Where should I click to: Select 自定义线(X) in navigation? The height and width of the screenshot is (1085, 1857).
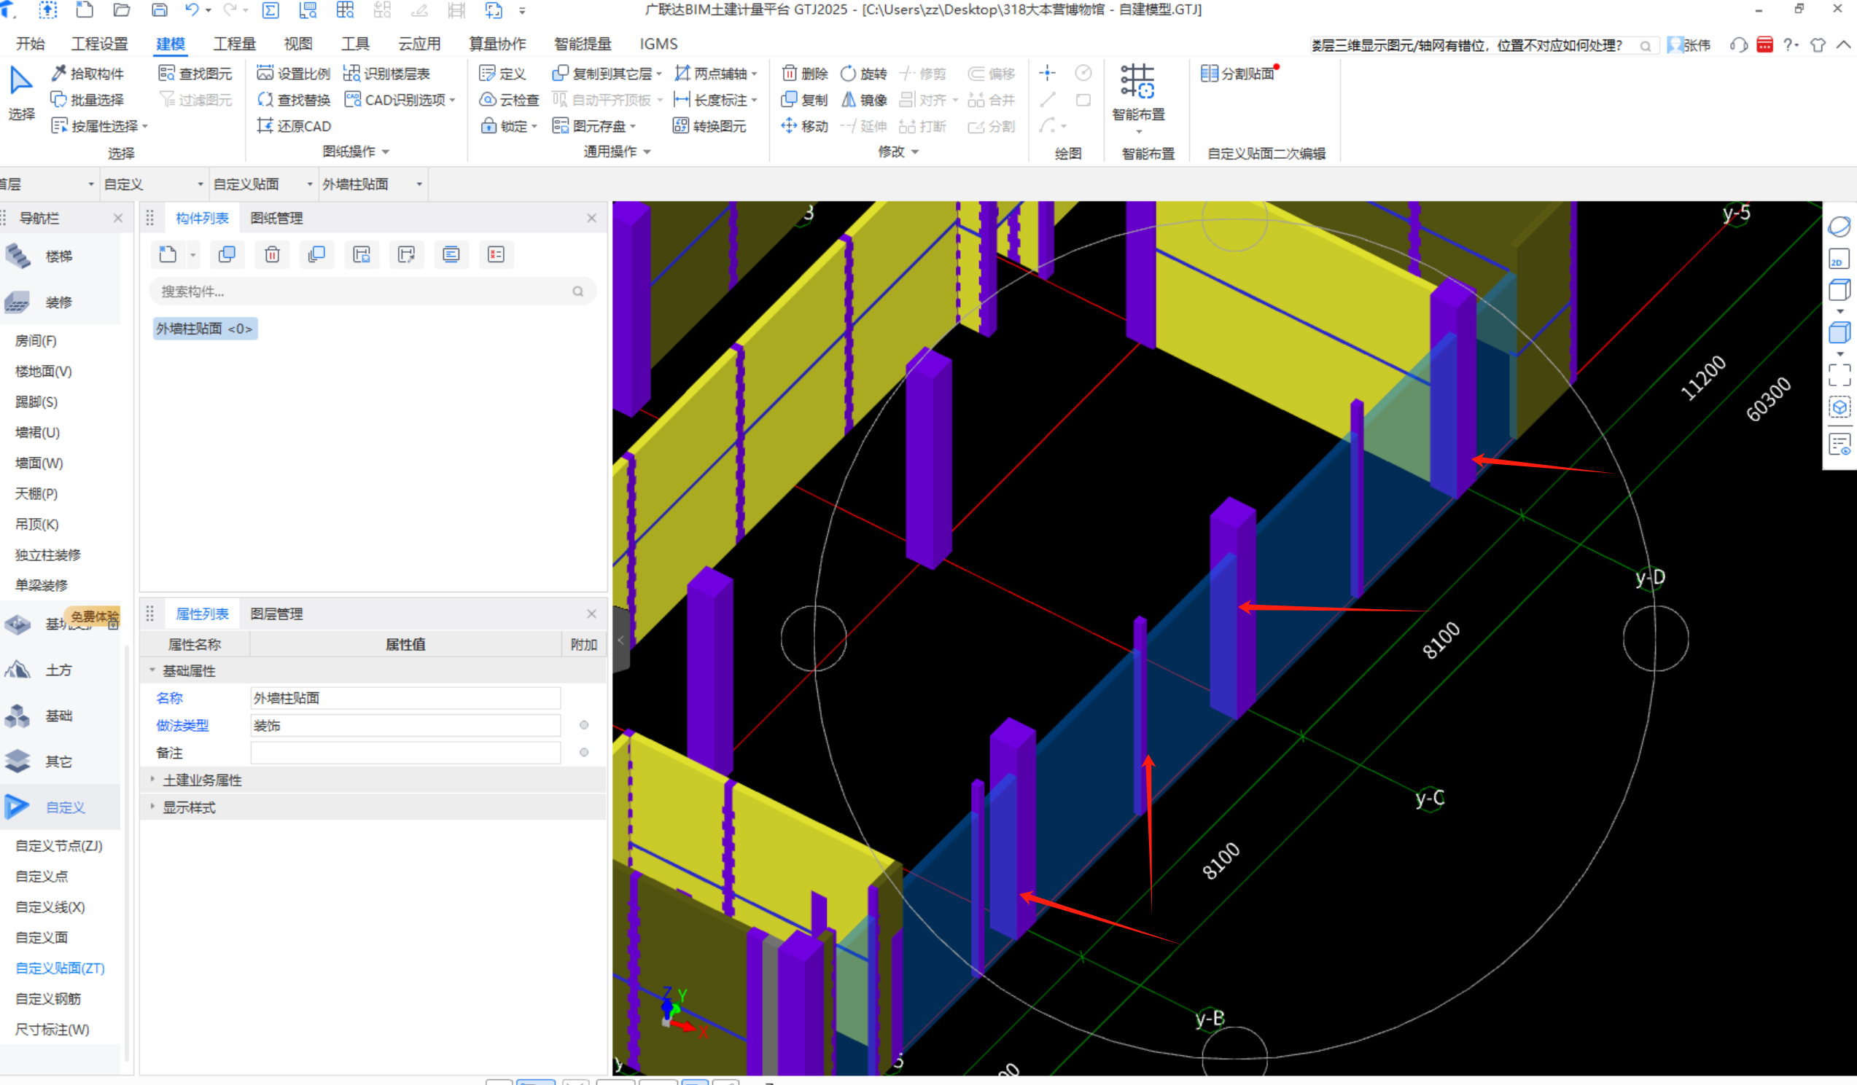tap(50, 906)
